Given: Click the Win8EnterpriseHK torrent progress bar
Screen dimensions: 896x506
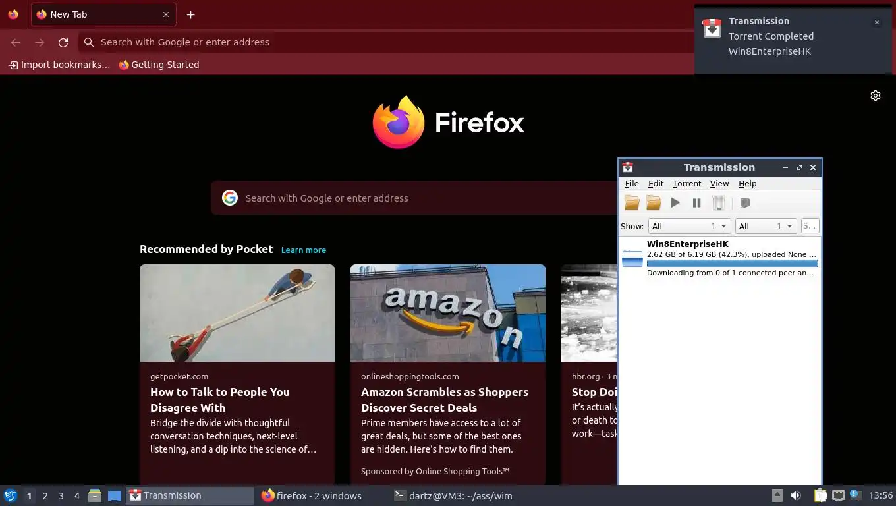Looking at the screenshot, I should pyautogui.click(x=733, y=264).
